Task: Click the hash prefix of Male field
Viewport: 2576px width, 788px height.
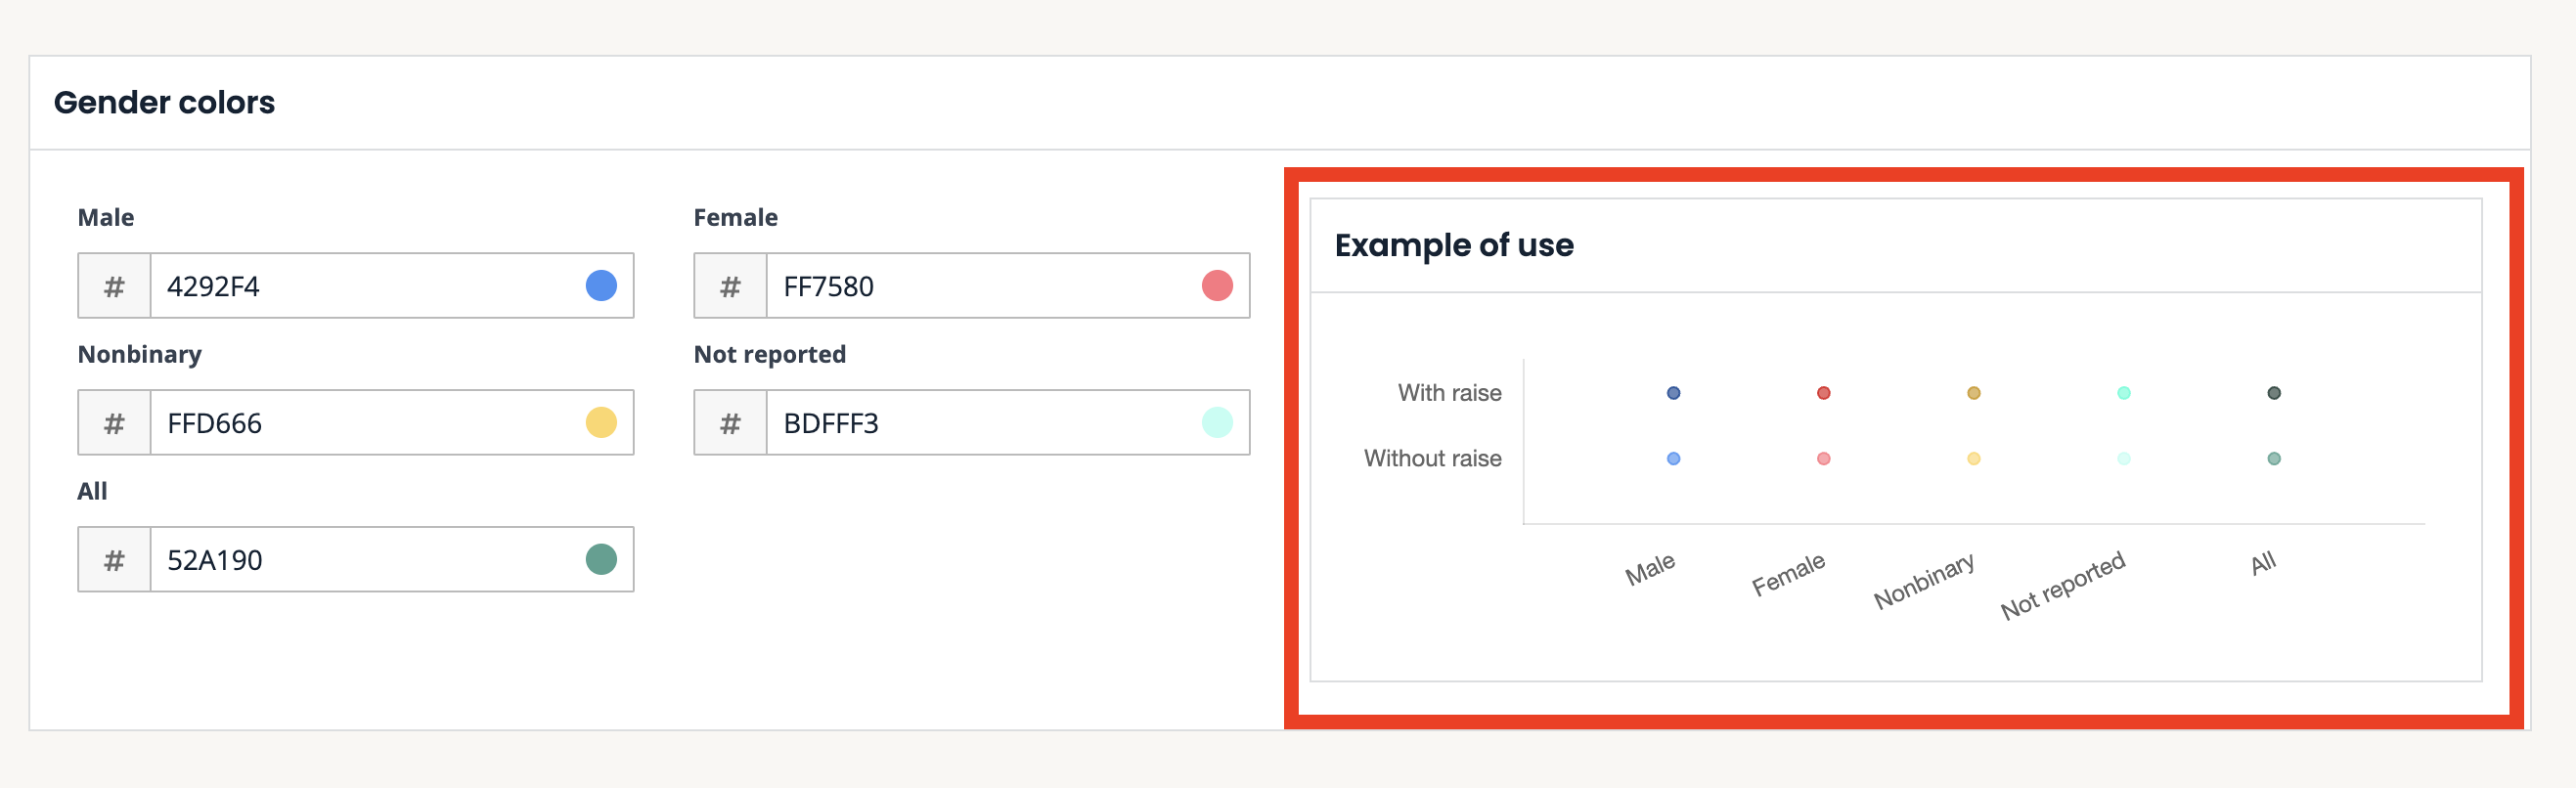Action: tap(114, 286)
